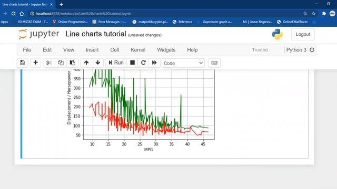Paste cells below icon
Image resolution: width=337 pixels, height=189 pixels.
73,63
